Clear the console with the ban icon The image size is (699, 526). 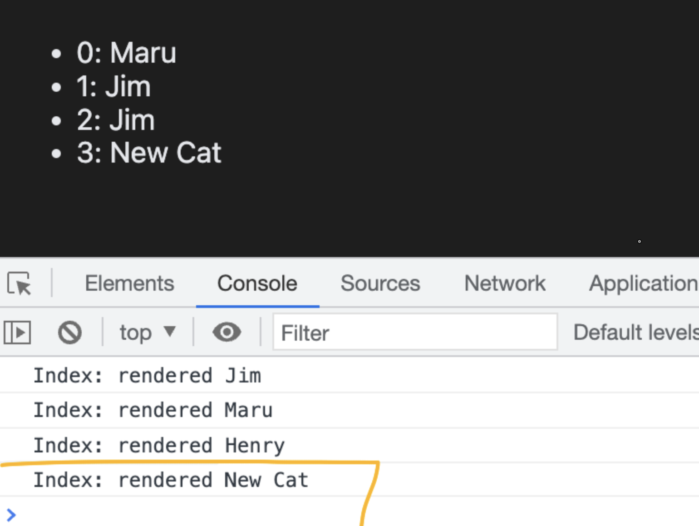point(70,332)
